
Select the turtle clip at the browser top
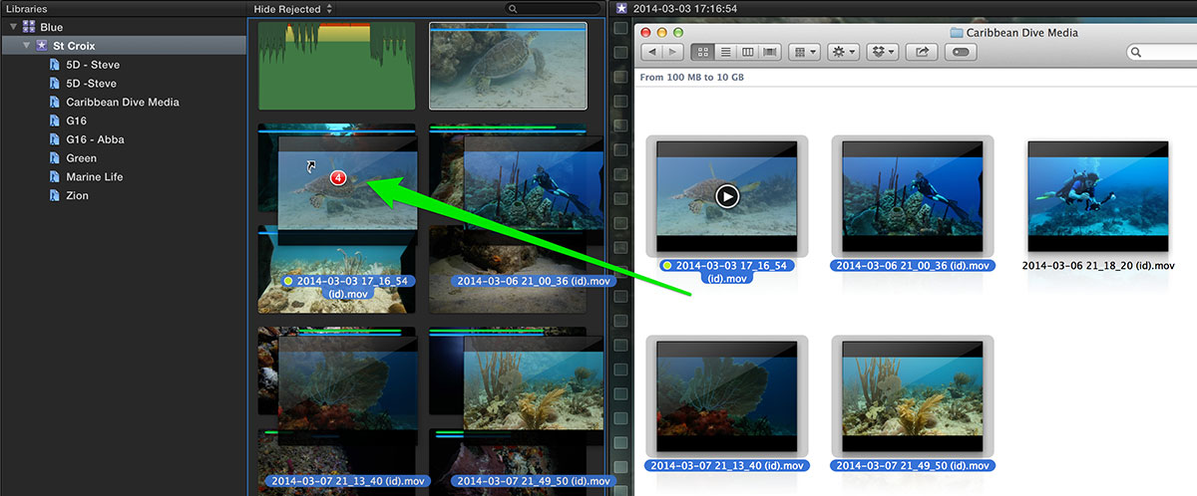tap(508, 65)
